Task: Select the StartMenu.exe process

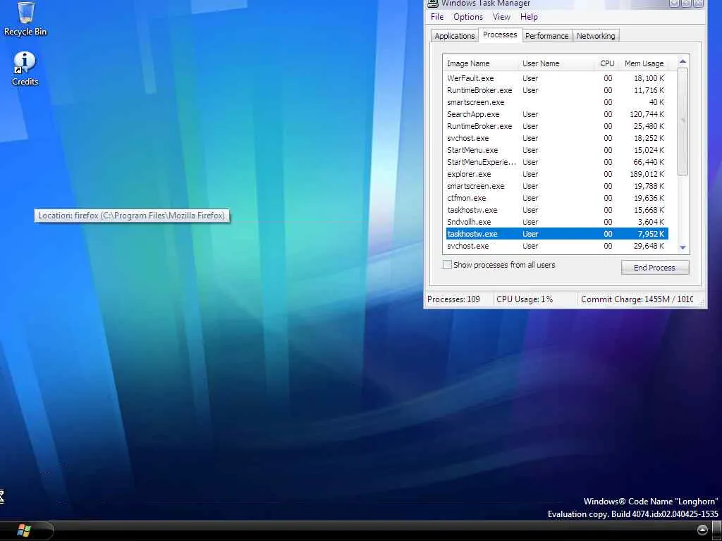Action: (x=557, y=150)
